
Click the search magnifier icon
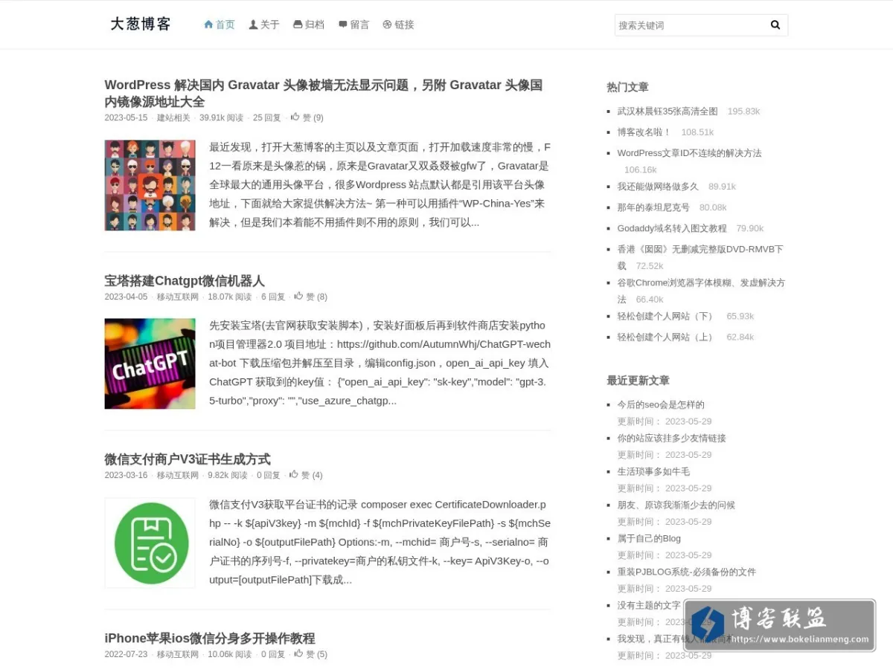click(775, 25)
